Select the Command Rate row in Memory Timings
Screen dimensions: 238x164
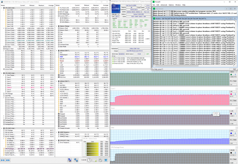pos(82,45)
